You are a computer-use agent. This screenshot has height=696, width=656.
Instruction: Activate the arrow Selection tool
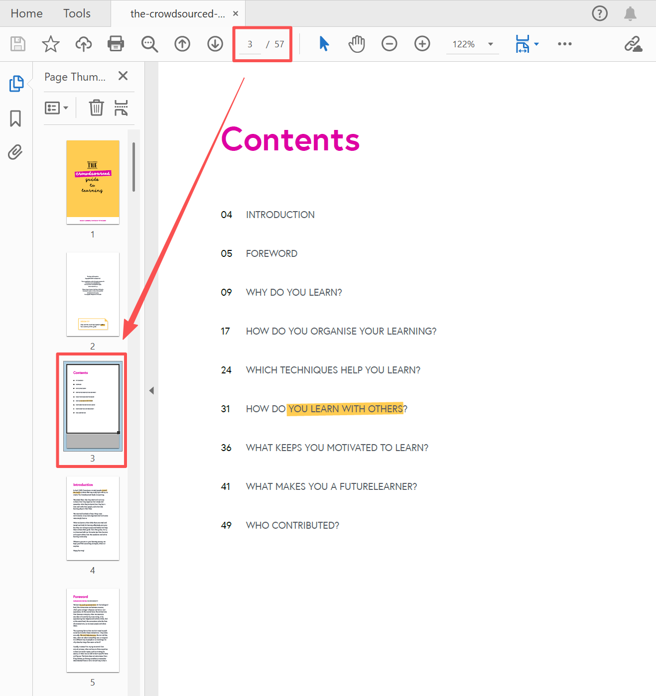click(324, 44)
